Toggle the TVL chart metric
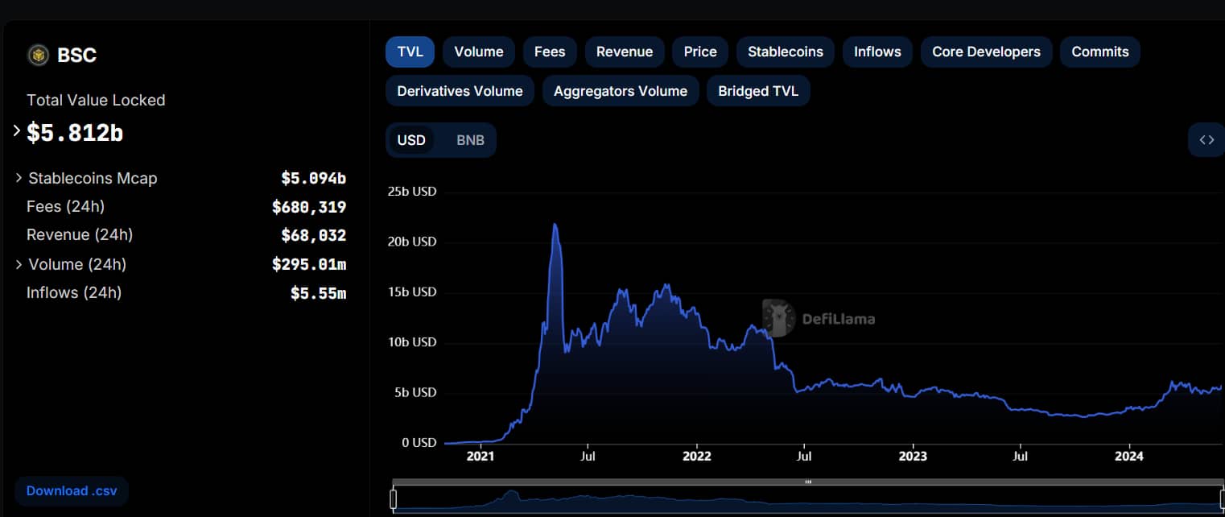The height and width of the screenshot is (517, 1225). click(410, 52)
